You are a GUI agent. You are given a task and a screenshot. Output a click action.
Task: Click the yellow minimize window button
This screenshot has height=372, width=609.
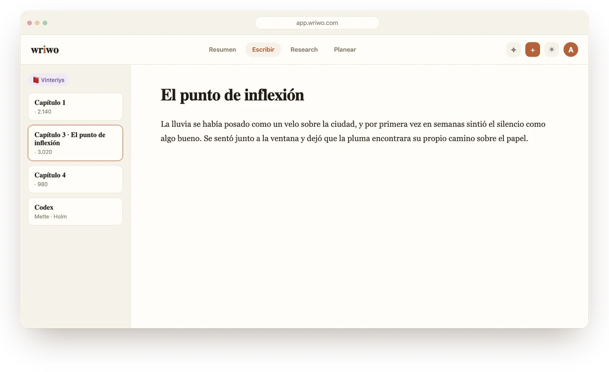(37, 23)
